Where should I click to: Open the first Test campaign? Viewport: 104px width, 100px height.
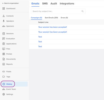coord(40,37)
